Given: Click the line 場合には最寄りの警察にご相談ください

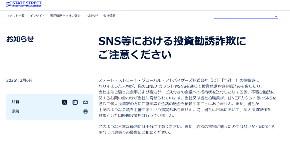Looking at the screenshot, I should pos(135,133).
